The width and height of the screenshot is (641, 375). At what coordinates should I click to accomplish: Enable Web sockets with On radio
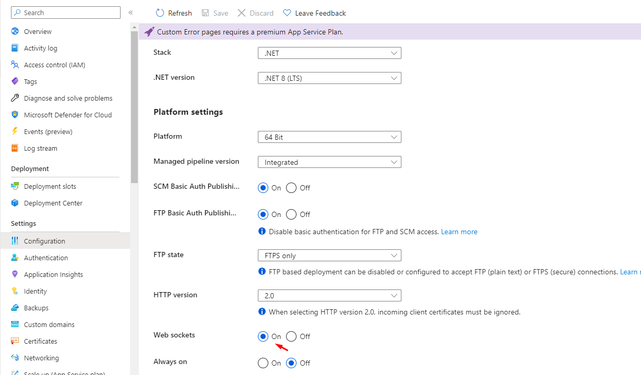[263, 336]
